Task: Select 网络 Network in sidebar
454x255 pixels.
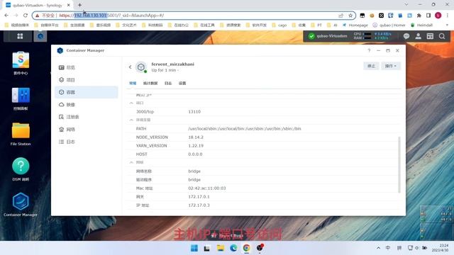Action: click(x=87, y=129)
